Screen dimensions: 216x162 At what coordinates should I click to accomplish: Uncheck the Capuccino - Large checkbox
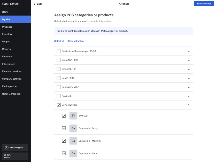[64, 128]
